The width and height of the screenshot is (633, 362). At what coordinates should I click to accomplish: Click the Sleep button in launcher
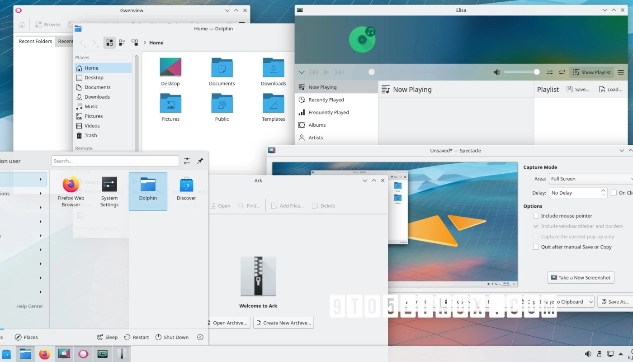[107, 337]
